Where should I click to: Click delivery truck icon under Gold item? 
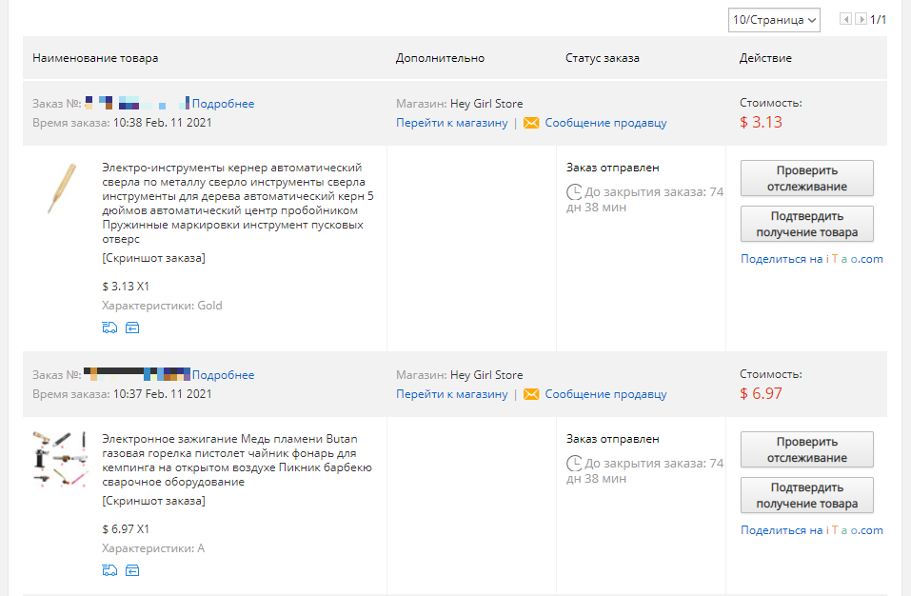(109, 328)
